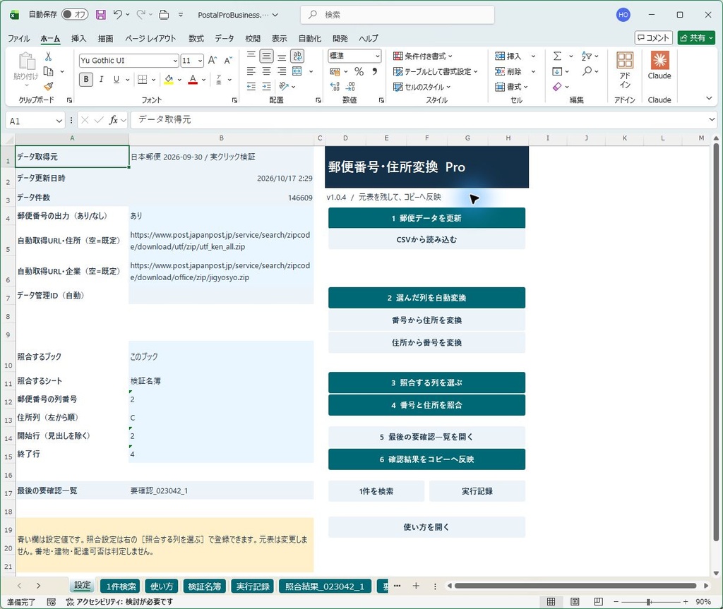Select cell B11 containing 検証名簿
723x609 pixels.
pyautogui.click(x=221, y=381)
